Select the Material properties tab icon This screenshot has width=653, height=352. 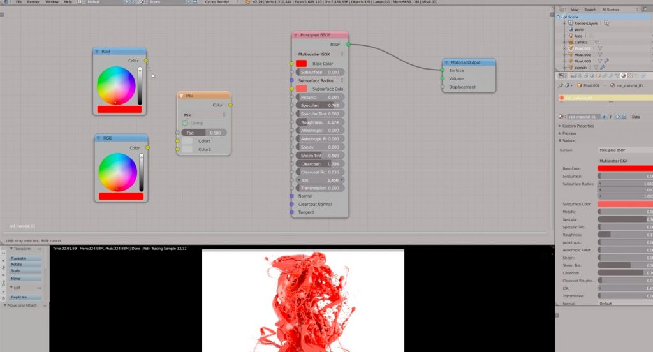coord(624,76)
